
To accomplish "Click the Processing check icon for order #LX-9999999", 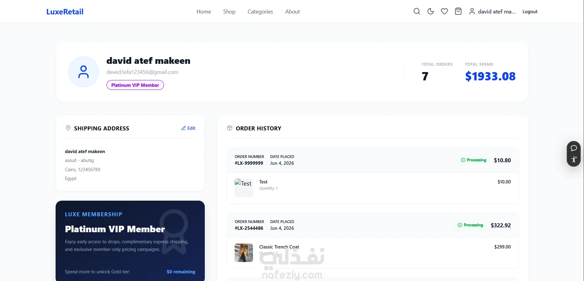I will pyautogui.click(x=463, y=160).
